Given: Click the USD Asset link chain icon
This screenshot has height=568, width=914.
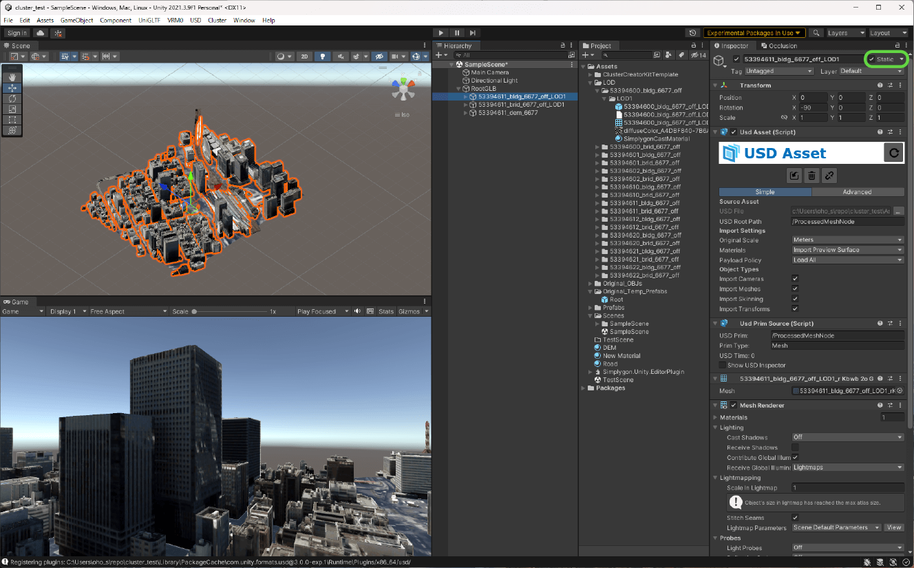Looking at the screenshot, I should (829, 176).
